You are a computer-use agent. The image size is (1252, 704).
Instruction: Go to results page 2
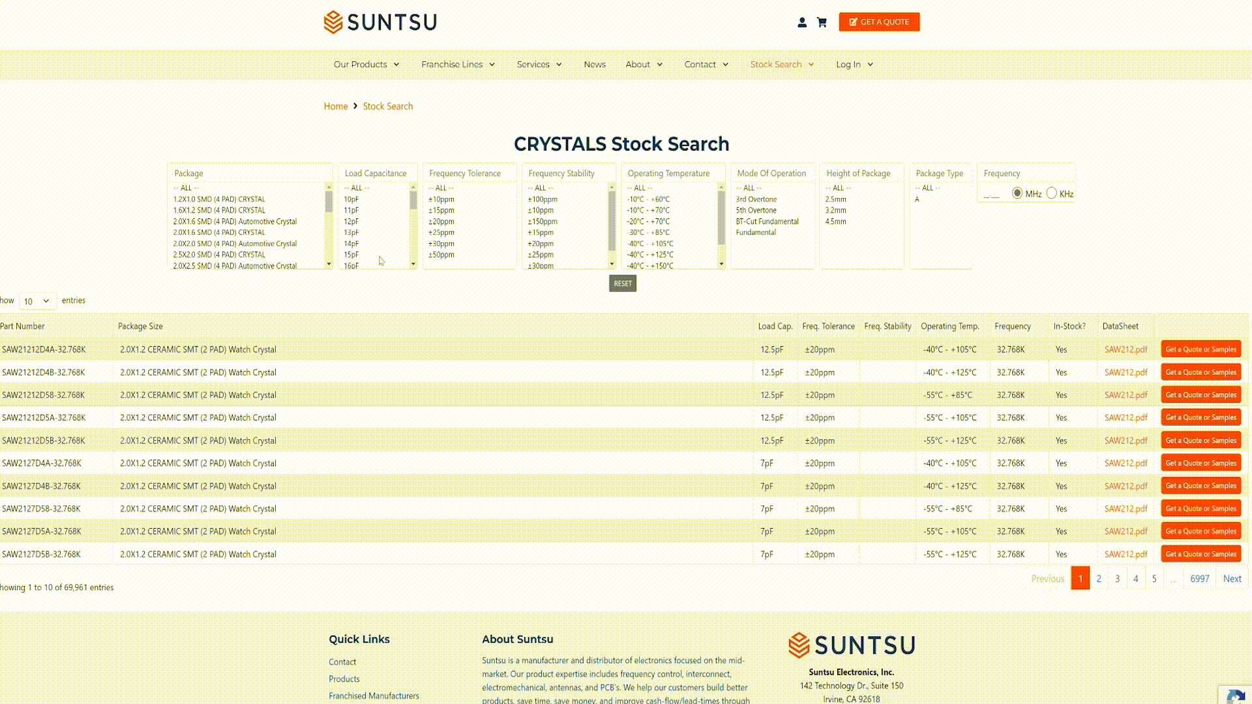(1099, 579)
